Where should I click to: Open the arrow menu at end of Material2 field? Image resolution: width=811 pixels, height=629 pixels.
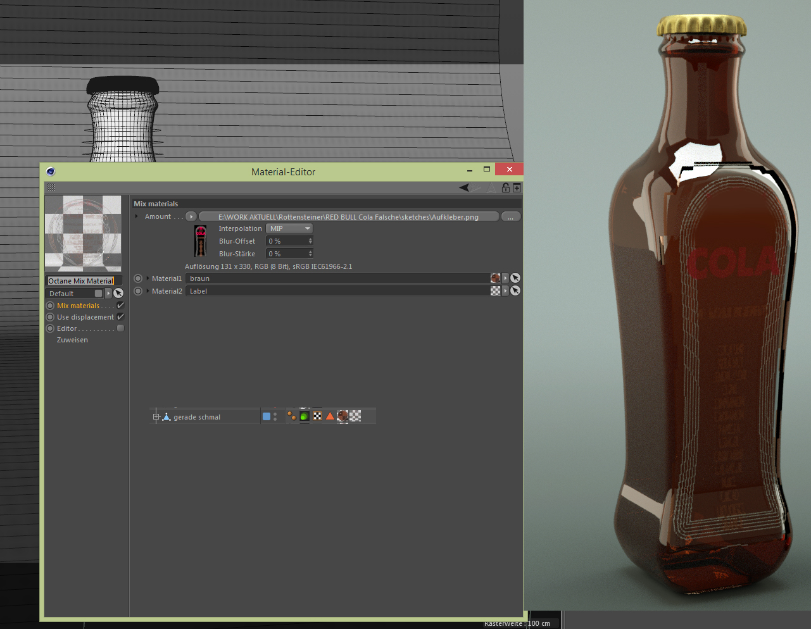(x=505, y=290)
